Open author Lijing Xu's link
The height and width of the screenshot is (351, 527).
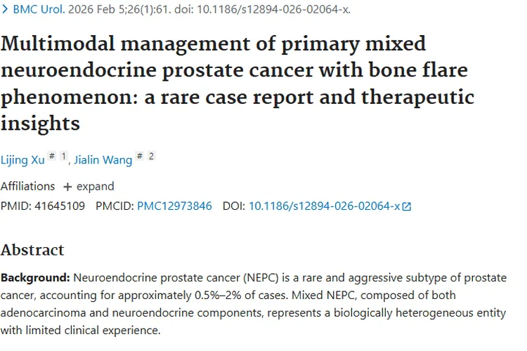(x=22, y=160)
